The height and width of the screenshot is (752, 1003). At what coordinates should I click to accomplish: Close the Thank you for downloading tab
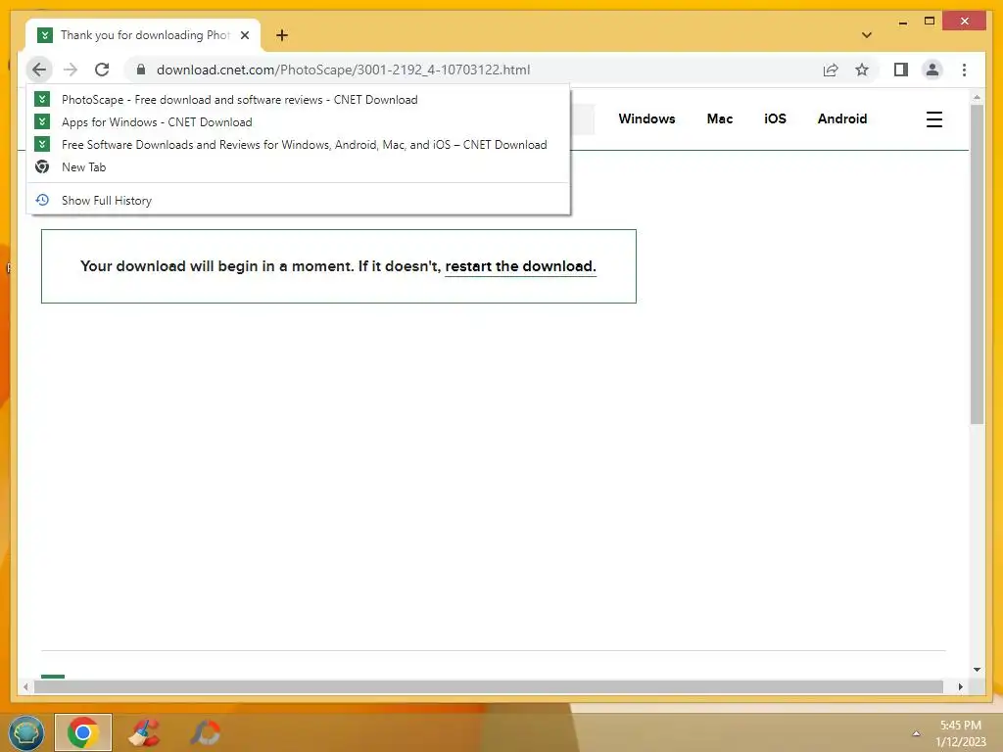(x=244, y=35)
